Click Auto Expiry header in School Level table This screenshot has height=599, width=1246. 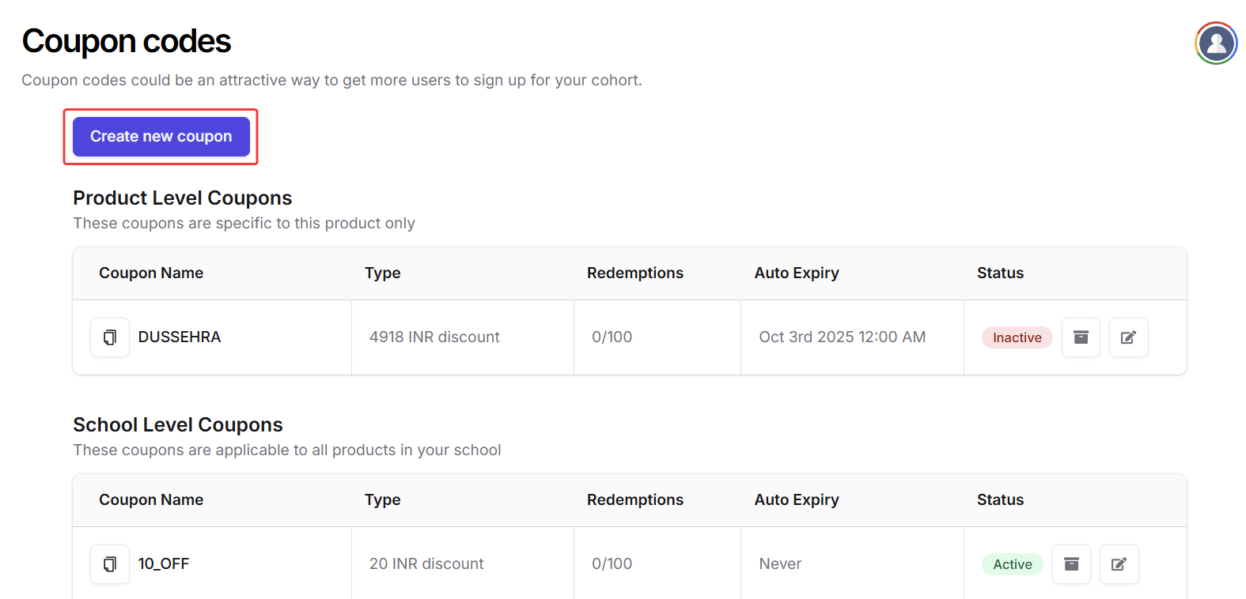796,500
